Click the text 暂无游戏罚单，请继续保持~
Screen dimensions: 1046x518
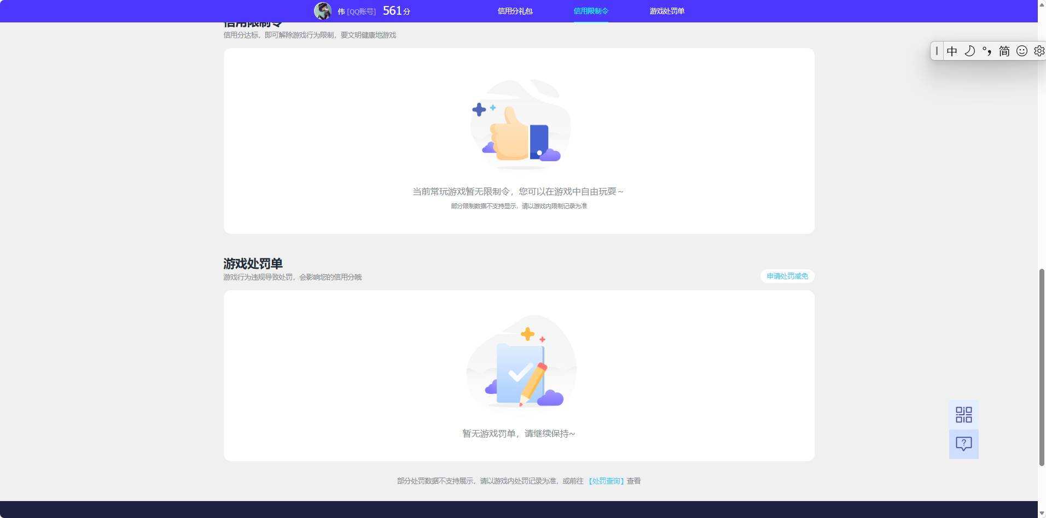point(519,433)
